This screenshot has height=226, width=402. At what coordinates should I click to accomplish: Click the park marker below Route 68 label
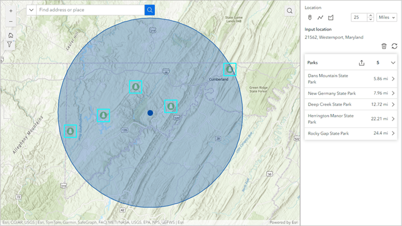tap(136, 87)
